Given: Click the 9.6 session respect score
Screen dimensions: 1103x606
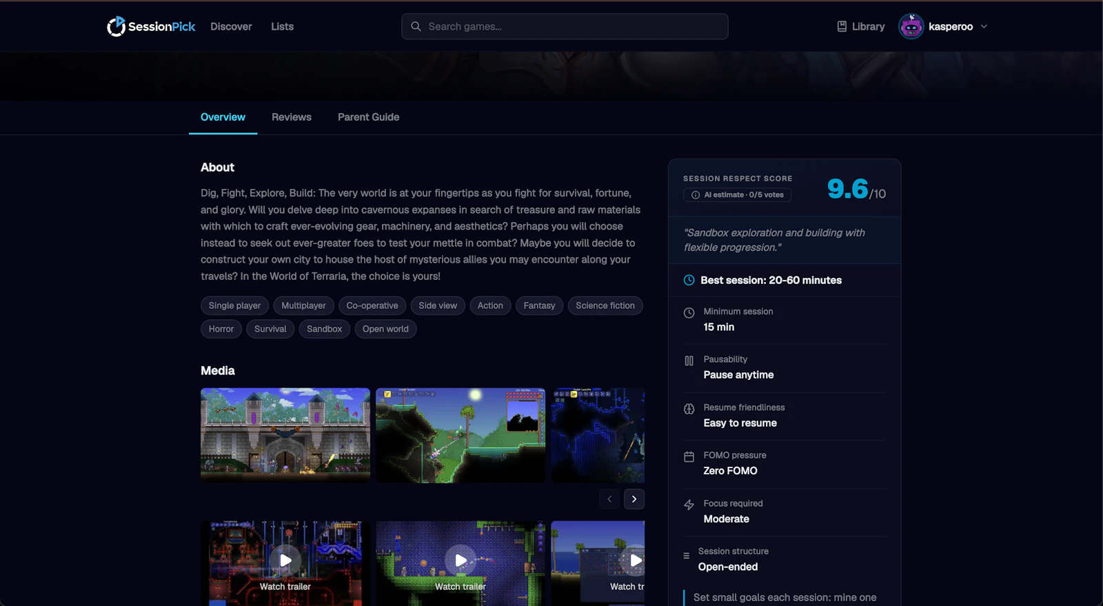Looking at the screenshot, I should click(x=848, y=188).
